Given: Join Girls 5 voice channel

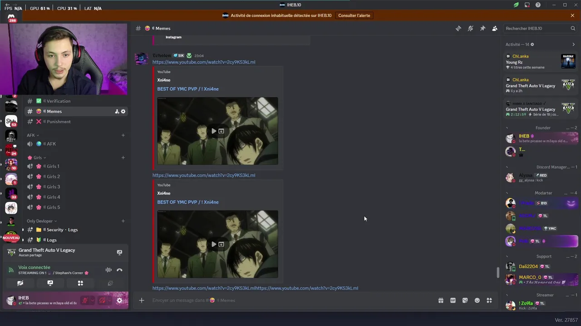Looking at the screenshot, I should pos(75,207).
